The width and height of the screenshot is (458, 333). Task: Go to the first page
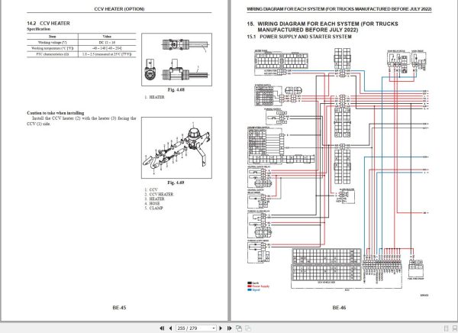pyautogui.click(x=162, y=328)
